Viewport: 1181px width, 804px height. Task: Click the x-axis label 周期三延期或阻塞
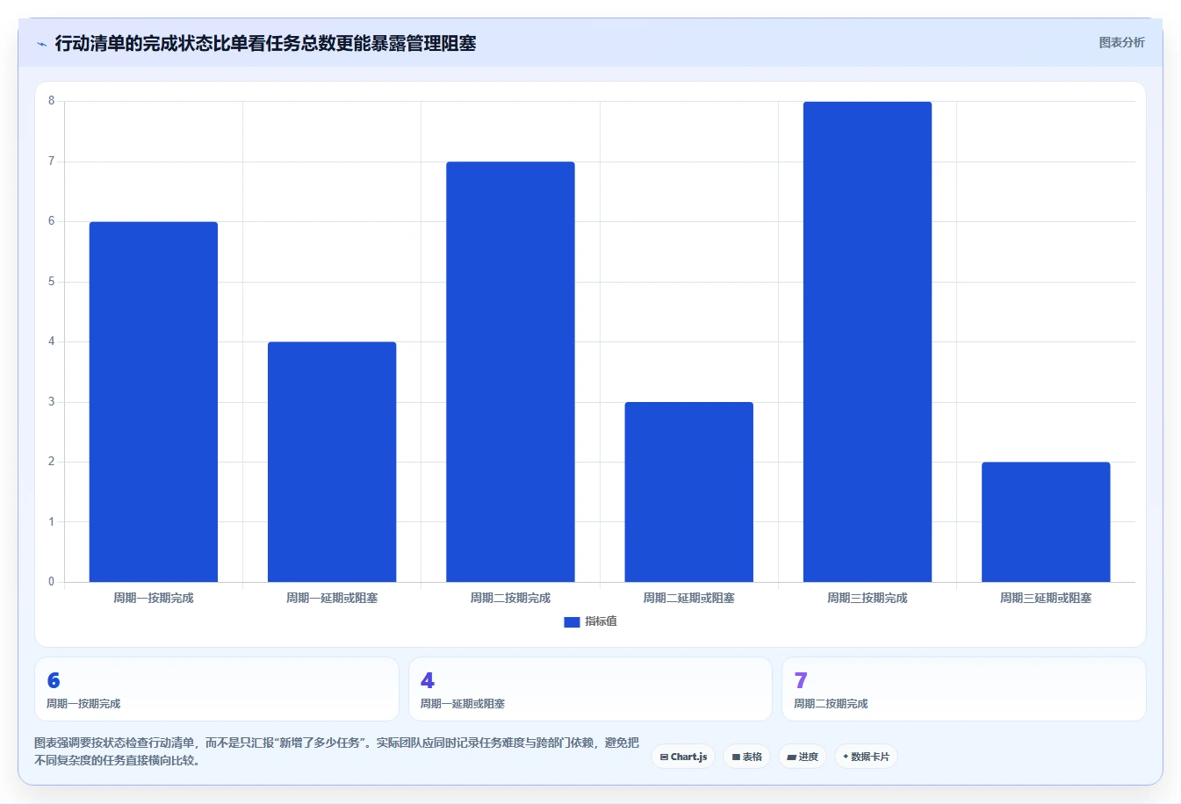[1046, 598]
